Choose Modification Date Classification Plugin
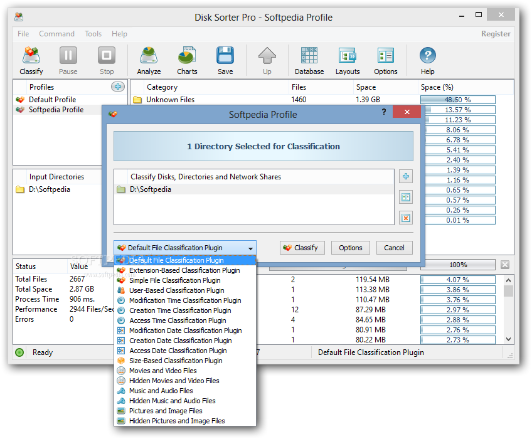532x439 pixels. point(185,331)
